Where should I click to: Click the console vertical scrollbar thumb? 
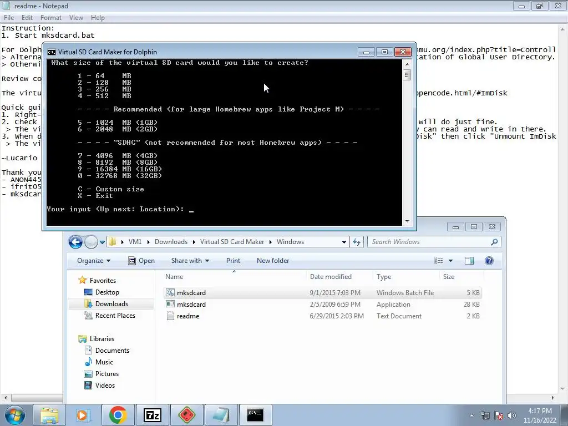pos(407,75)
